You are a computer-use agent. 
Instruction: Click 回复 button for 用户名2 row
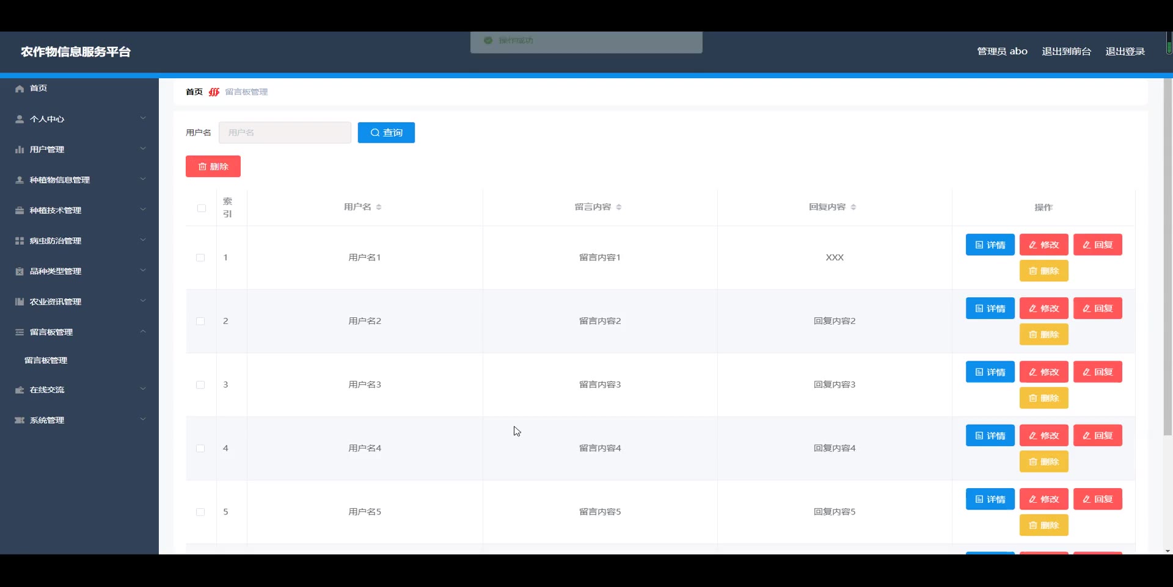point(1098,308)
